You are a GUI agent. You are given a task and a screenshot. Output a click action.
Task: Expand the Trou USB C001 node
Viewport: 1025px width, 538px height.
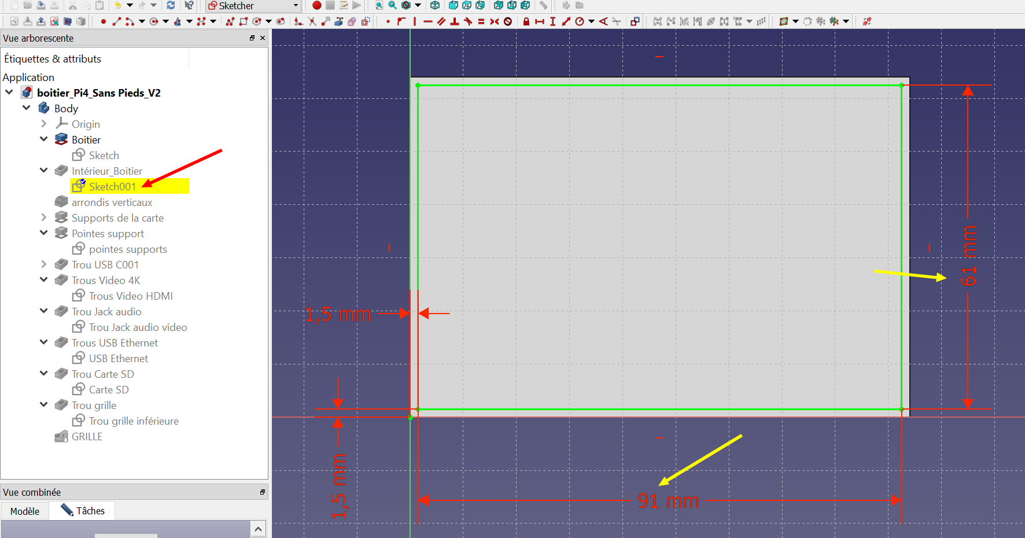click(44, 264)
